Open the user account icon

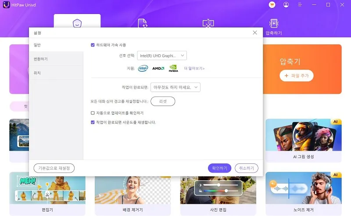286,5
